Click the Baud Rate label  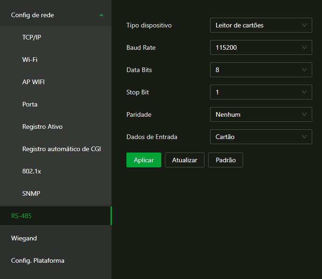click(141, 47)
